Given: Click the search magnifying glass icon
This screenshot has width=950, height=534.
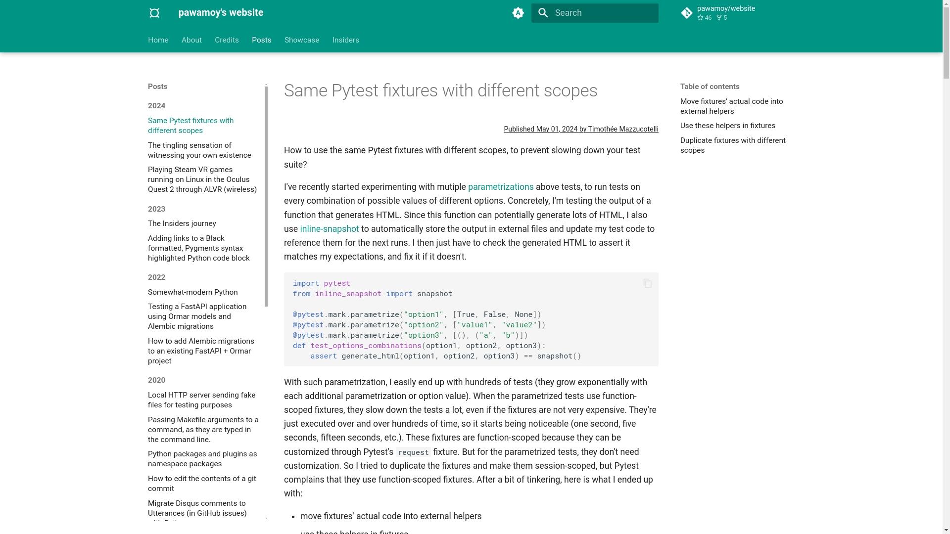Looking at the screenshot, I should tap(543, 12).
